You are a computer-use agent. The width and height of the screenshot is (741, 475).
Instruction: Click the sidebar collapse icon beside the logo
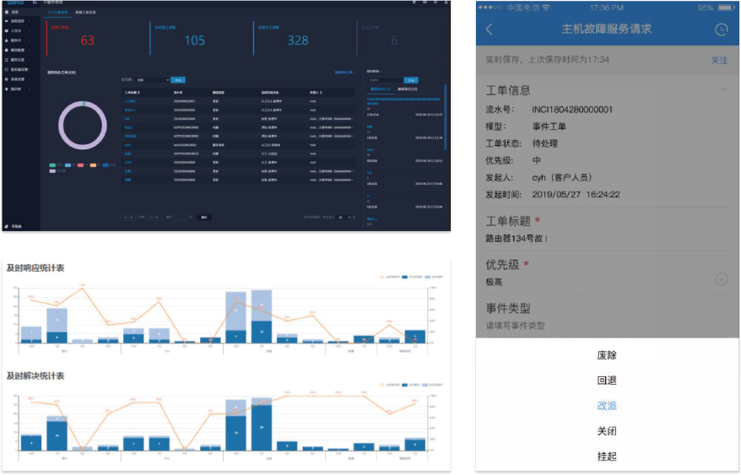[x=35, y=3]
